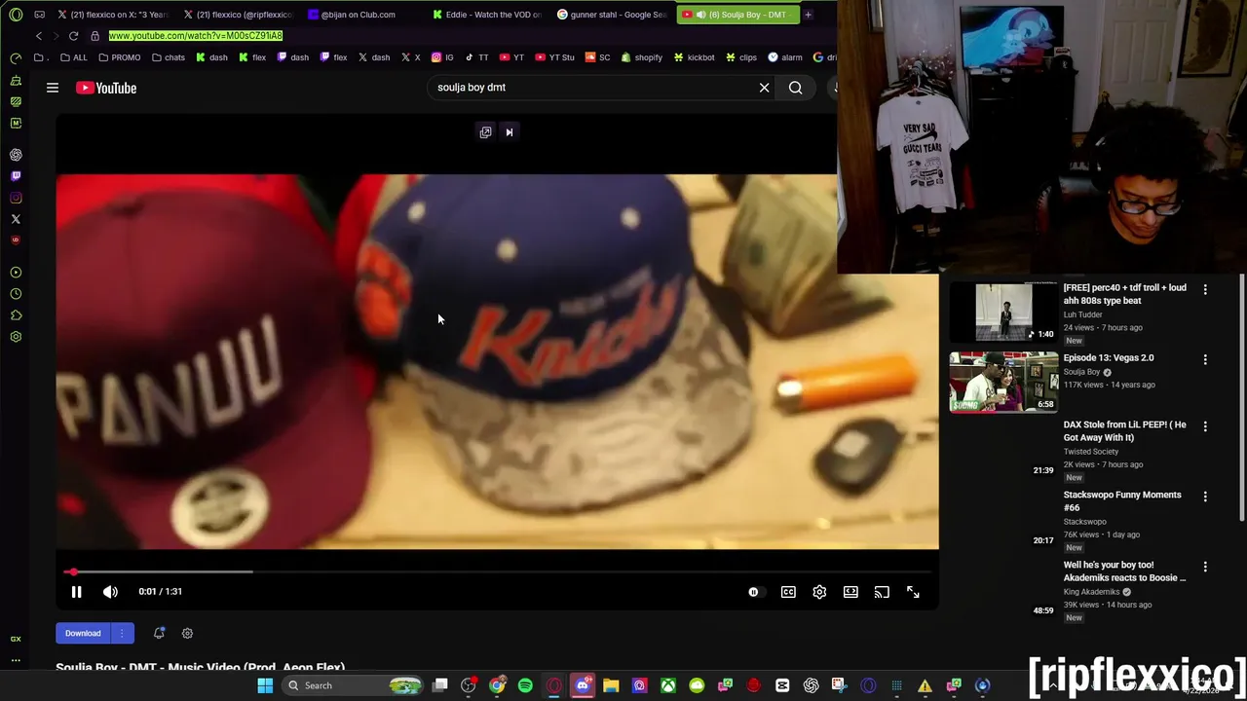Open the chats bookmarks folder
This screenshot has height=701, width=1247.
point(168,57)
